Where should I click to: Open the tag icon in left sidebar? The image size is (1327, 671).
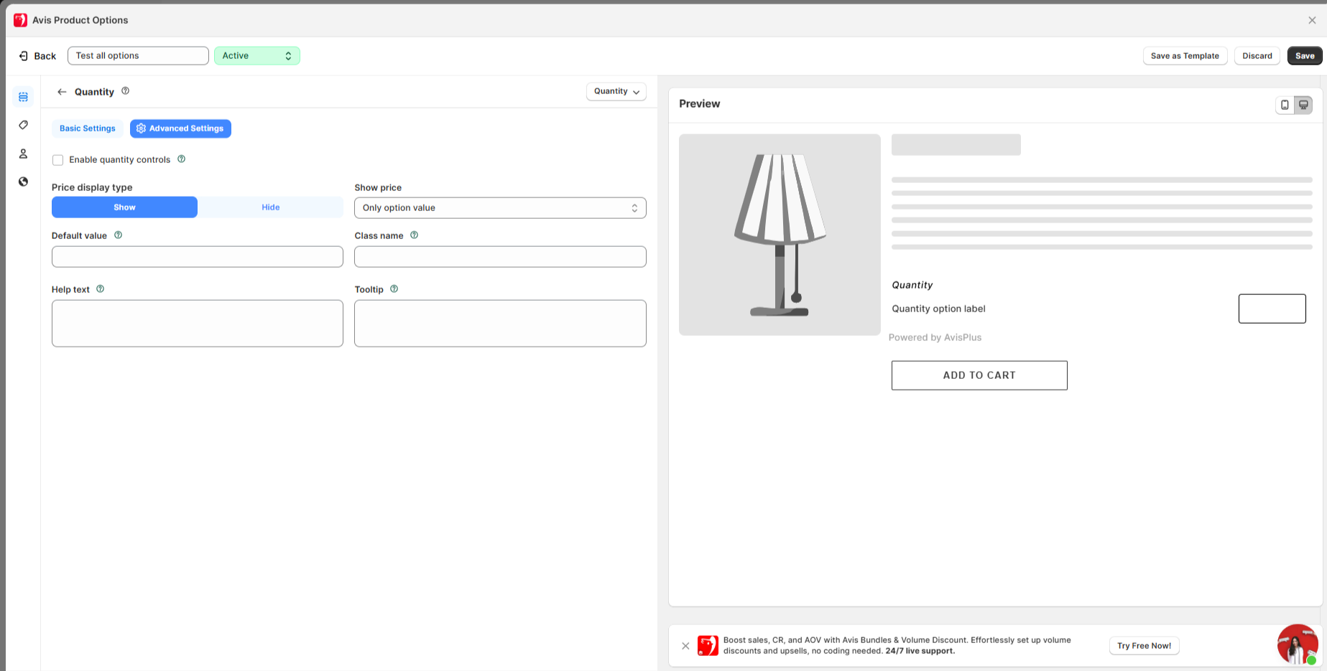(x=23, y=125)
